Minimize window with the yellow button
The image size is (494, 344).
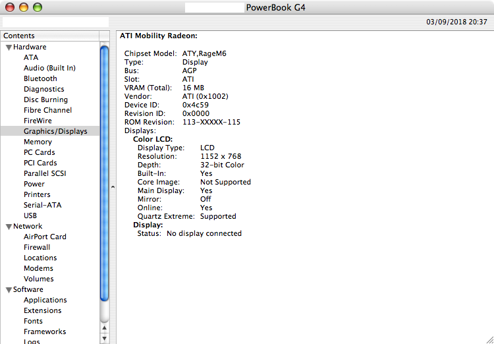(24, 7)
